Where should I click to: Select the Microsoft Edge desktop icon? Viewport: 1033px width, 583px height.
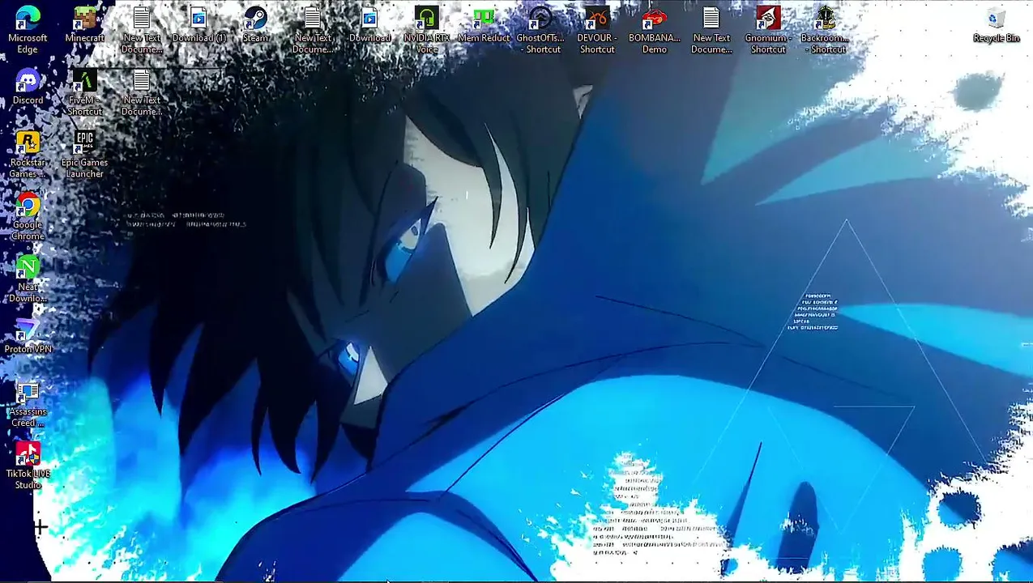[28, 30]
